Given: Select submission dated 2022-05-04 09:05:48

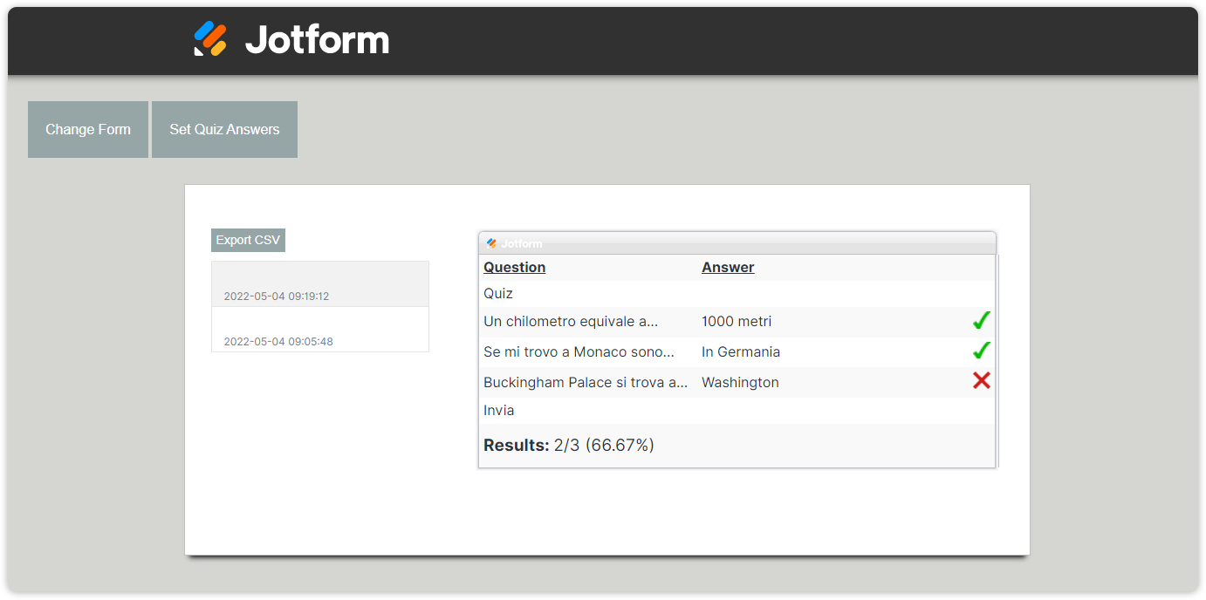Looking at the screenshot, I should [x=319, y=330].
